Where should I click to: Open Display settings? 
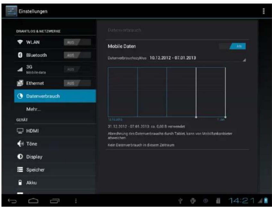[55, 157]
